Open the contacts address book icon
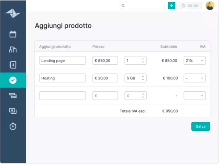The width and height of the screenshot is (220, 164). [13, 65]
